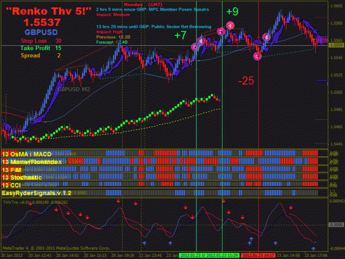Select the pink marker on the red vertical line
The width and height of the screenshot is (345, 259).
[x=257, y=56]
